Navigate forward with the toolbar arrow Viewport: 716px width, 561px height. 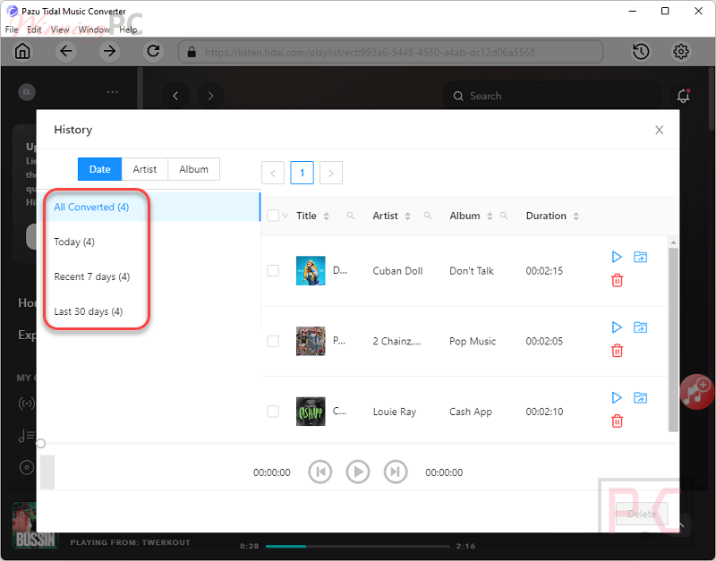(x=109, y=51)
